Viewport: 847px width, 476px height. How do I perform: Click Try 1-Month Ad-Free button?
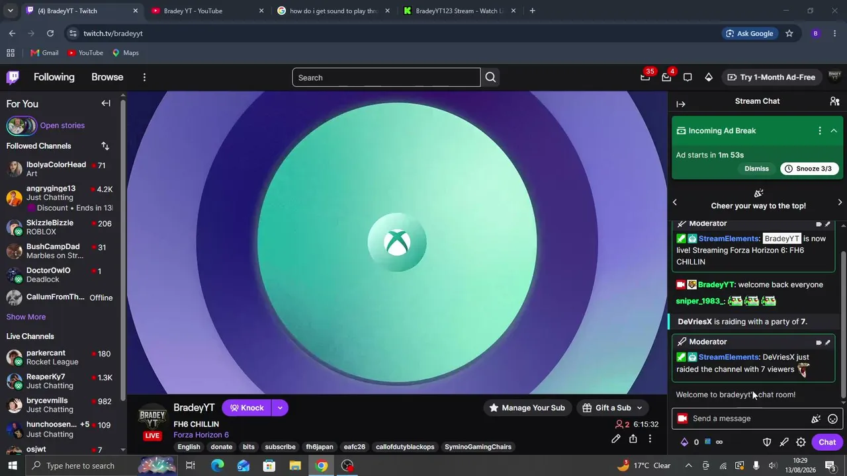tap(771, 77)
